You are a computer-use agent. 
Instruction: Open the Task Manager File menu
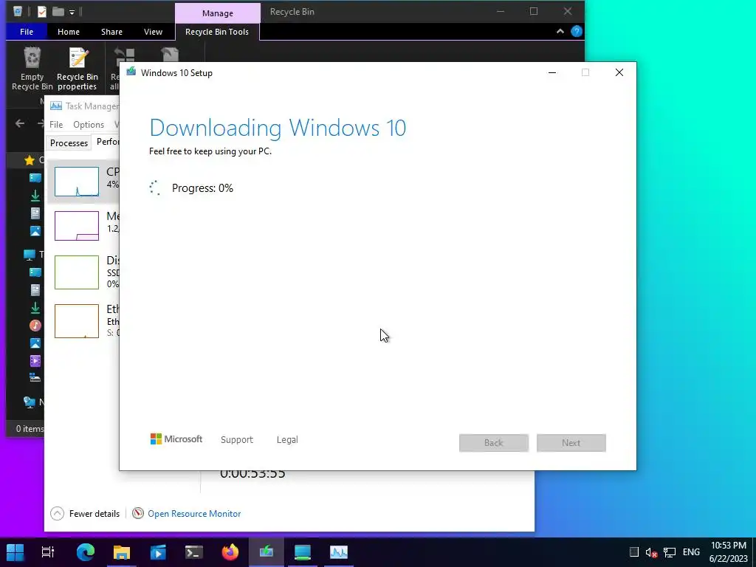pyautogui.click(x=56, y=124)
